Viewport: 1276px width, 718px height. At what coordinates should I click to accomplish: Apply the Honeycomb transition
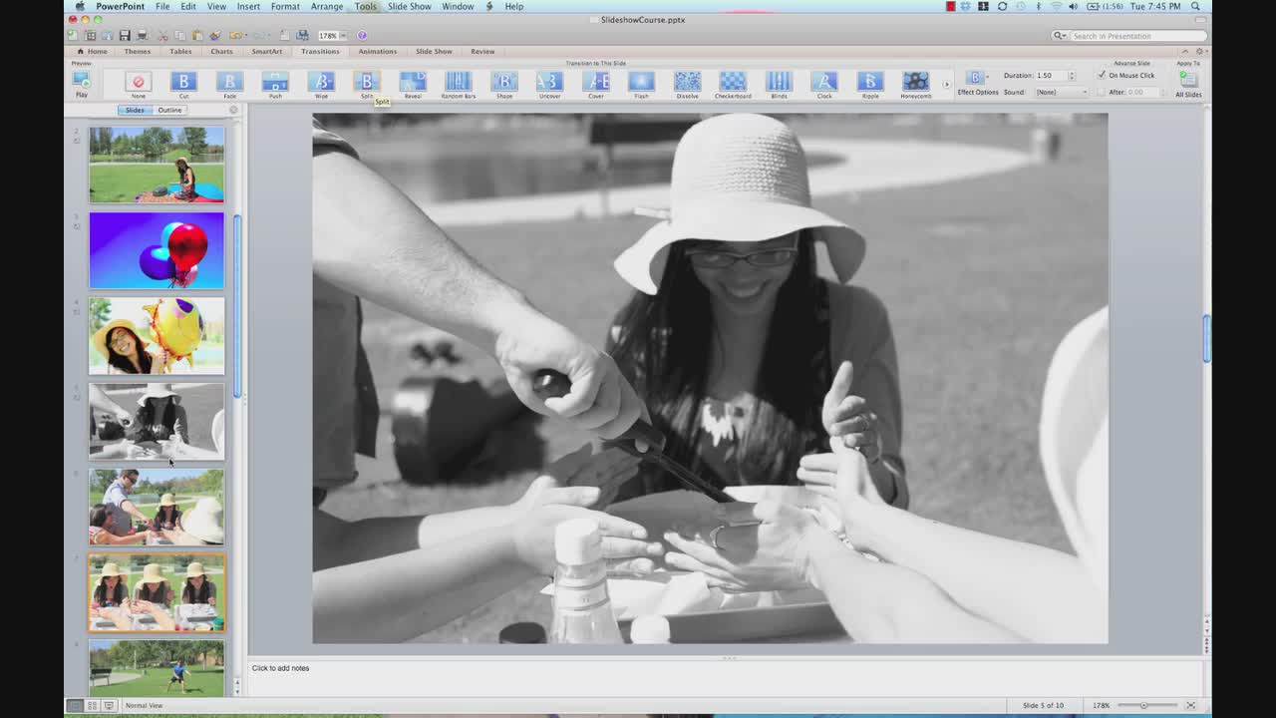[x=916, y=85]
